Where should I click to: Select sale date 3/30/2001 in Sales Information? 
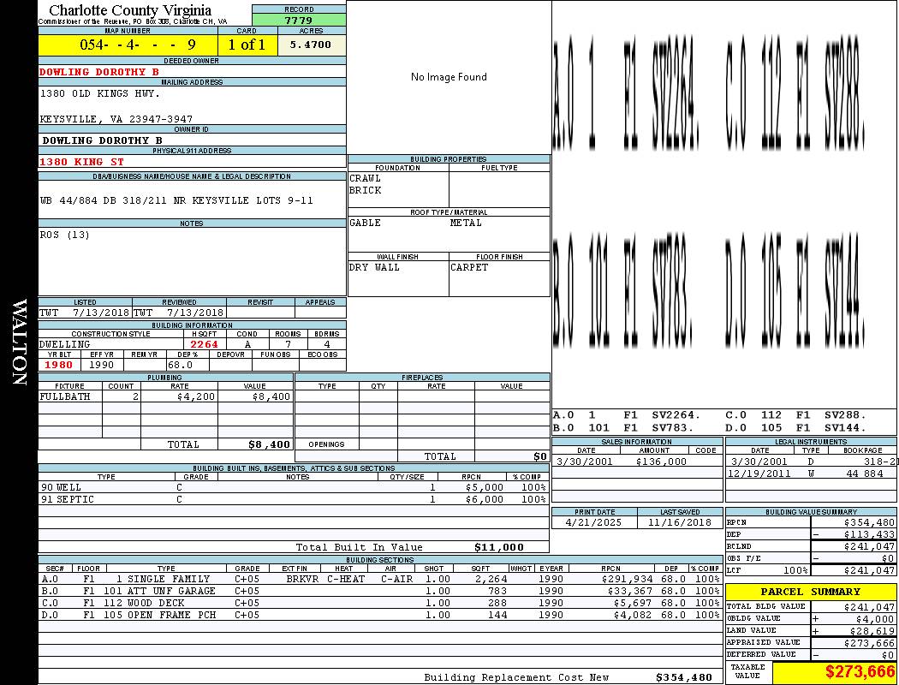[x=584, y=462]
